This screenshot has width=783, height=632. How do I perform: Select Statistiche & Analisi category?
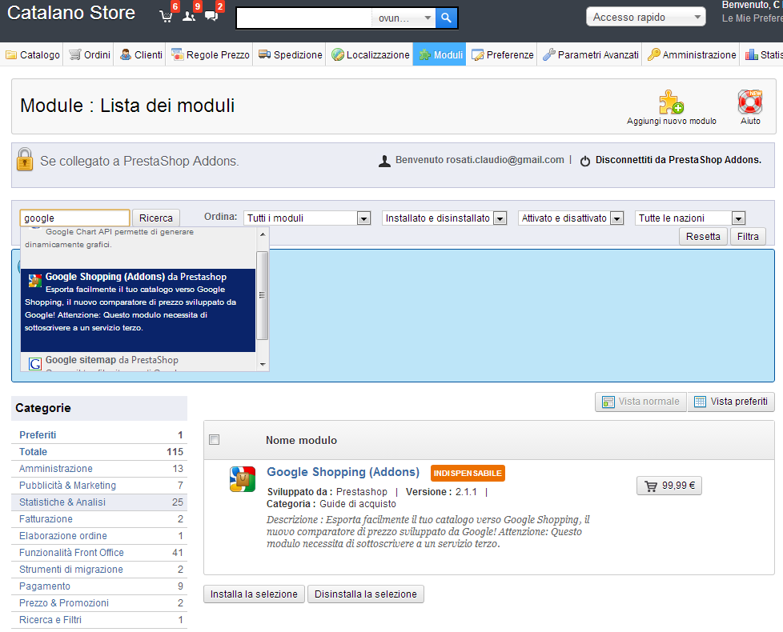pos(98,502)
